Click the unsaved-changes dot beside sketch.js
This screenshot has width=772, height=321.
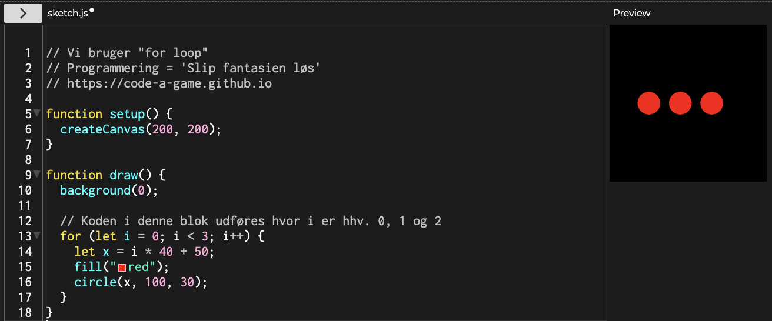(92, 11)
